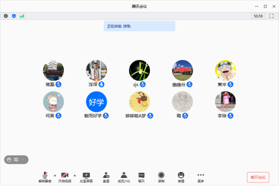Viewport: 279px width, 186px height.
Task: Click muted mic icon next to 何昊
Action: [x=58, y=116]
